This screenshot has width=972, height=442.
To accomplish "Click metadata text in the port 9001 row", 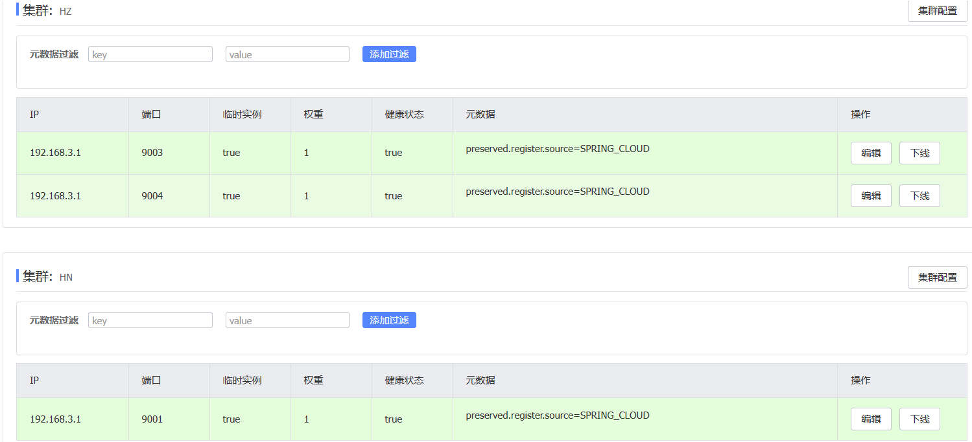I will point(558,415).
